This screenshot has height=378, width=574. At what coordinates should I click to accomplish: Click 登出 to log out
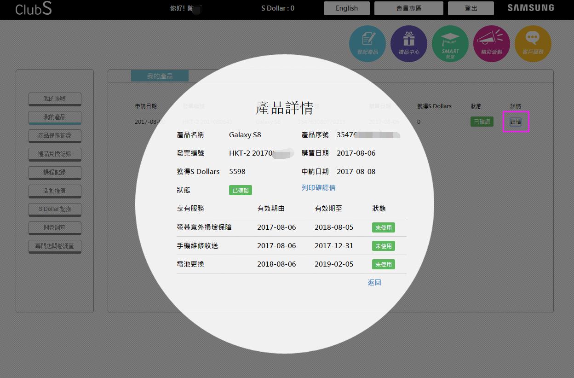coord(471,8)
